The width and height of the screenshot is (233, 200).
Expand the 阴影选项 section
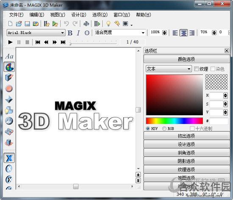click(x=187, y=161)
